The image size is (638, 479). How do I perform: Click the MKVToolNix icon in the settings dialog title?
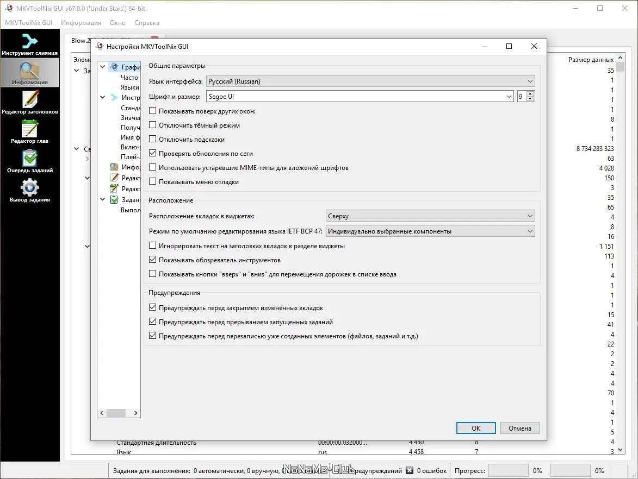click(x=100, y=46)
